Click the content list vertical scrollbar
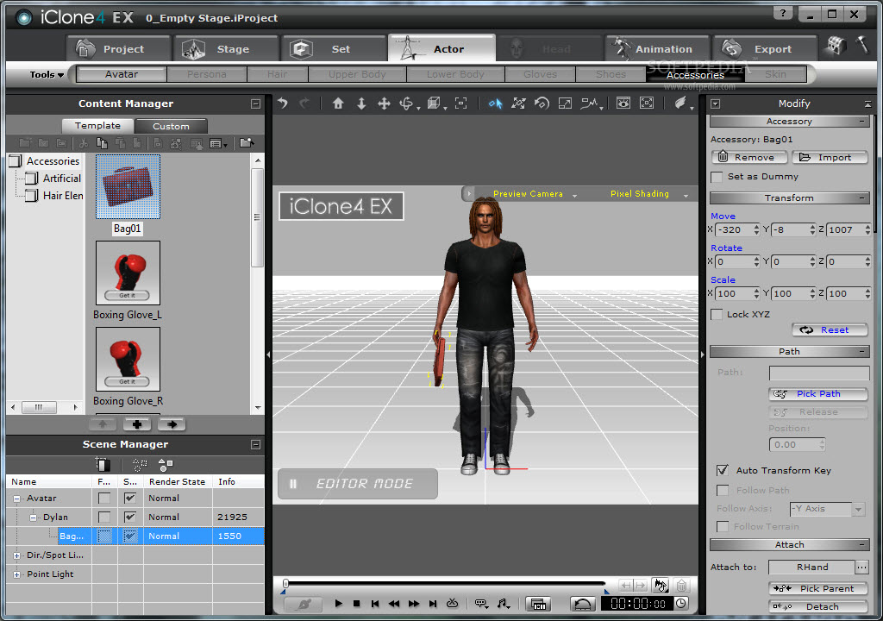The height and width of the screenshot is (621, 883). (257, 217)
